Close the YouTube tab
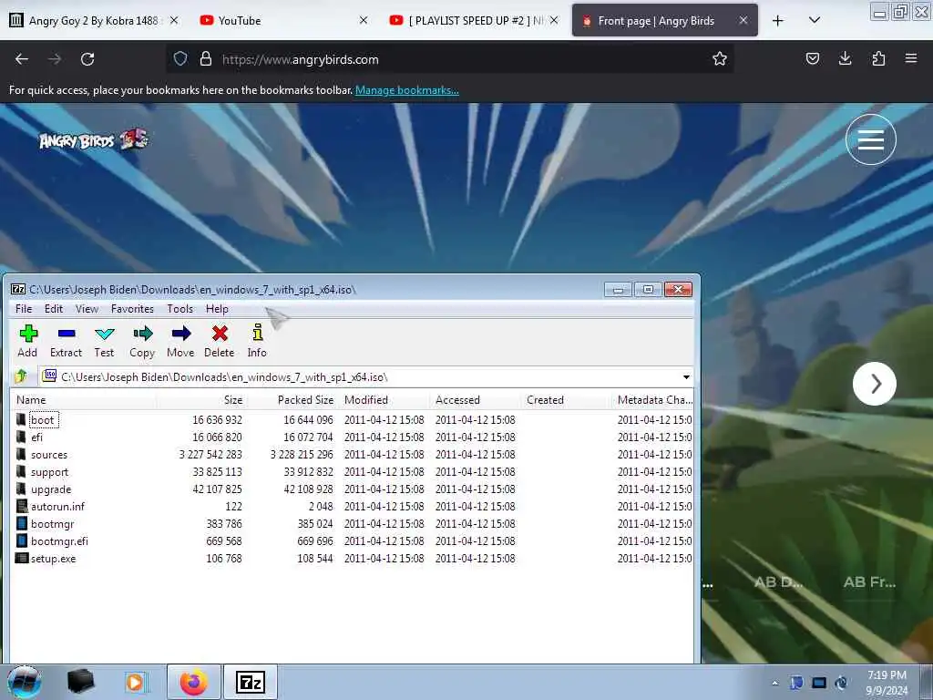933x700 pixels. pyautogui.click(x=364, y=20)
